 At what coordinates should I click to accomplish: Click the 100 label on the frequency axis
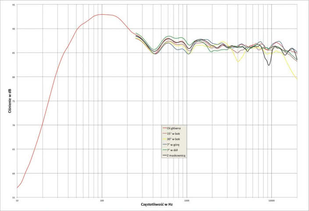click(x=102, y=200)
